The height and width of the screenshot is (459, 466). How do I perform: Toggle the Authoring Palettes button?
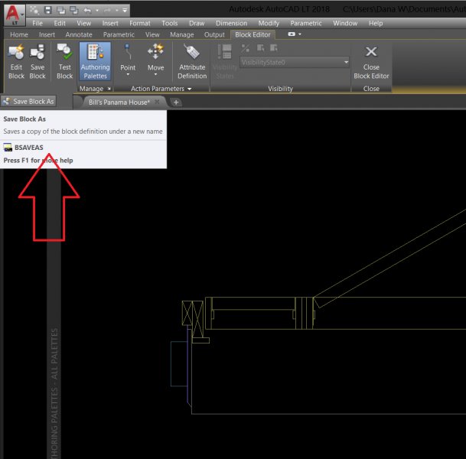(x=95, y=61)
